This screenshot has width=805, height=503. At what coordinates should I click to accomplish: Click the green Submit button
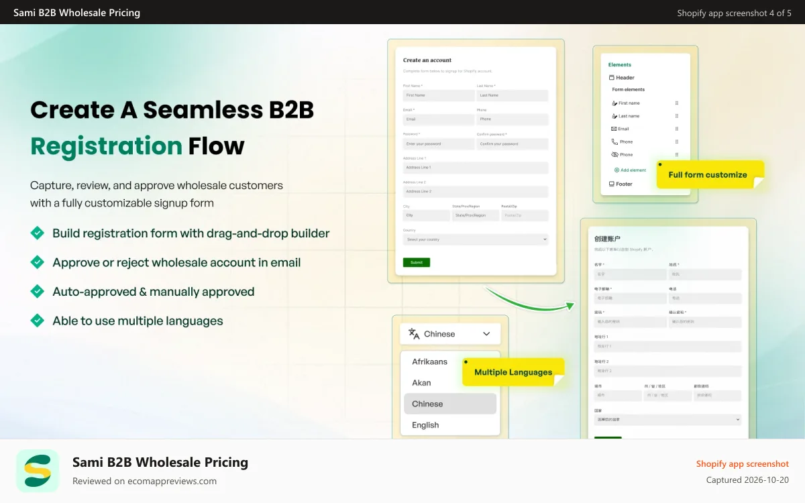[x=417, y=262]
